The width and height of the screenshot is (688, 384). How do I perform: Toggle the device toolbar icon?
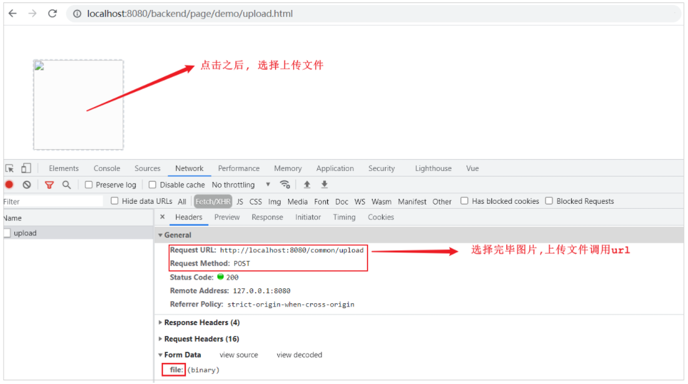[x=26, y=168]
